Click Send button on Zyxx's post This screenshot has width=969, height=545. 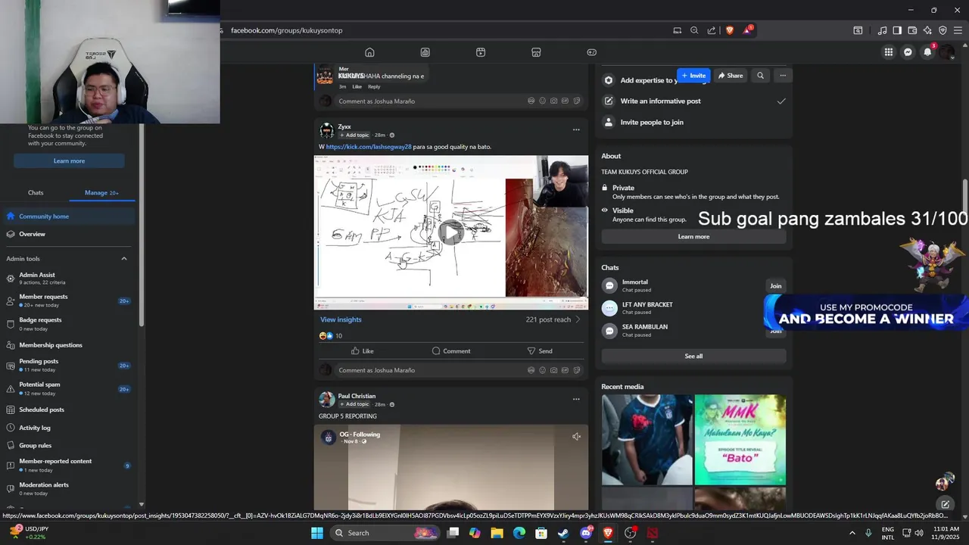click(540, 351)
